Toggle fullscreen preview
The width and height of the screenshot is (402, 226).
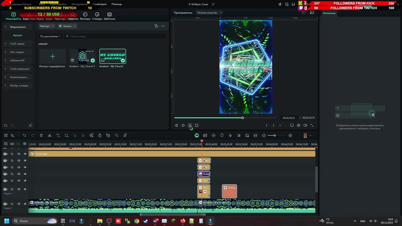(x=312, y=126)
